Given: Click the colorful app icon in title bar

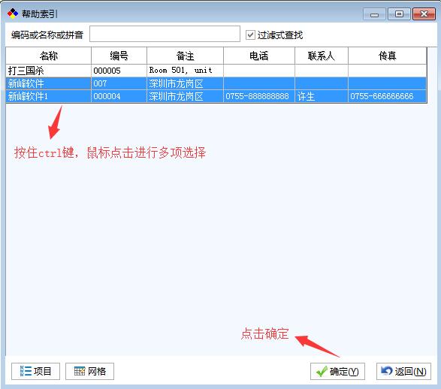Looking at the screenshot, I should [x=13, y=14].
